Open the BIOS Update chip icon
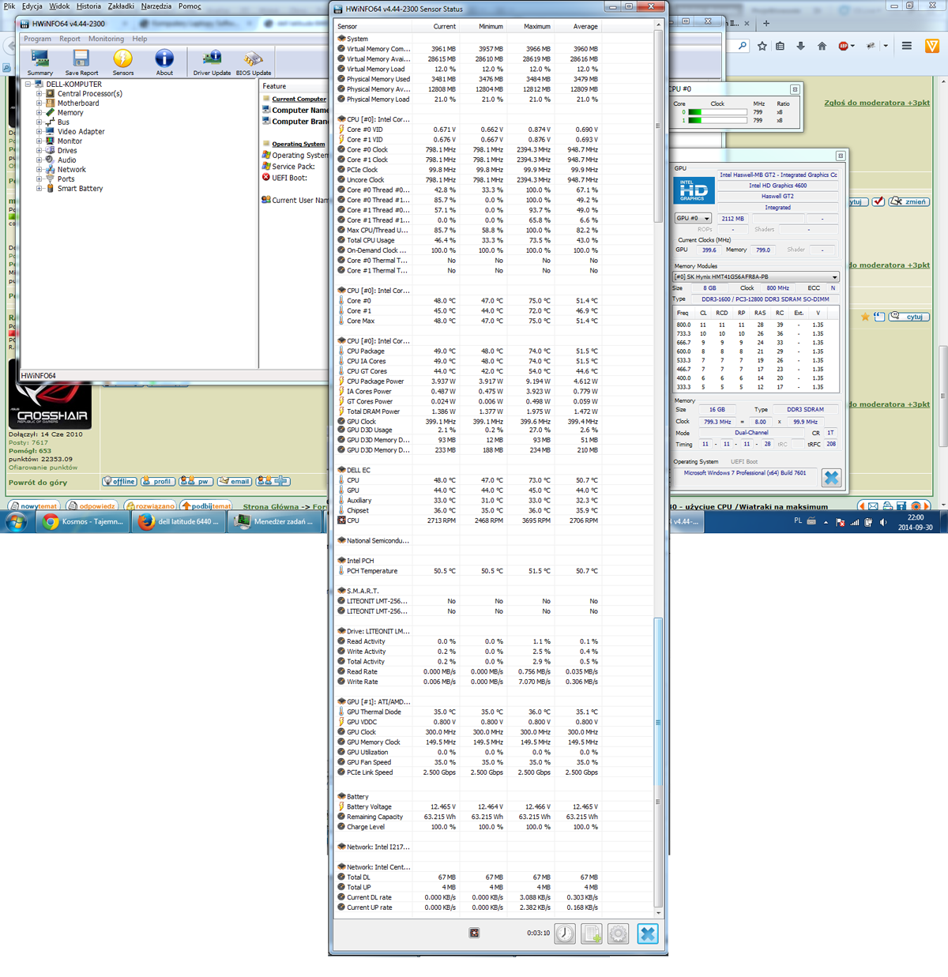This screenshot has width=948, height=977. point(254,62)
